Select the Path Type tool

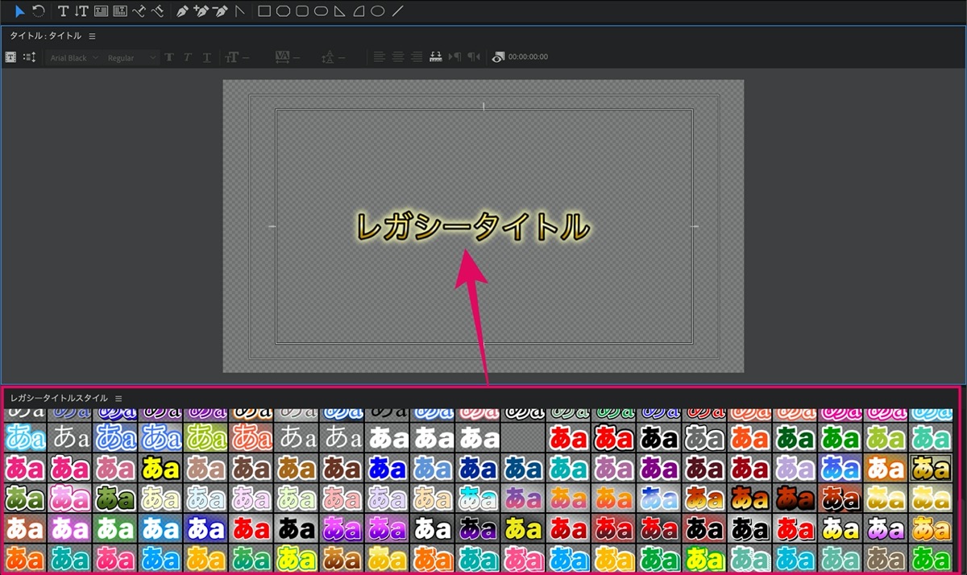click(x=139, y=11)
